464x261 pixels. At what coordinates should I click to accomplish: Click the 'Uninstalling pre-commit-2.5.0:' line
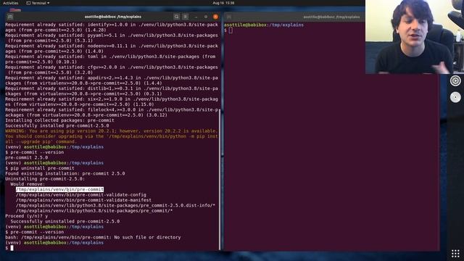point(45,179)
